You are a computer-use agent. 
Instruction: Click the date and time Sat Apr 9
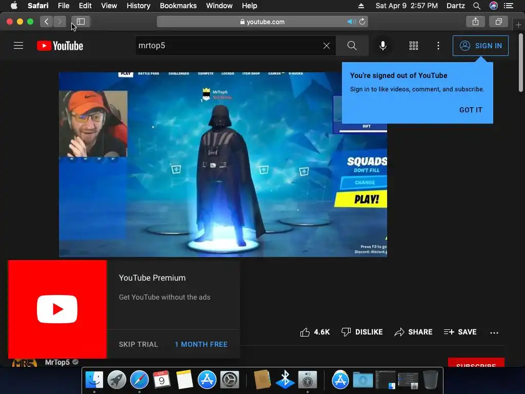407,6
